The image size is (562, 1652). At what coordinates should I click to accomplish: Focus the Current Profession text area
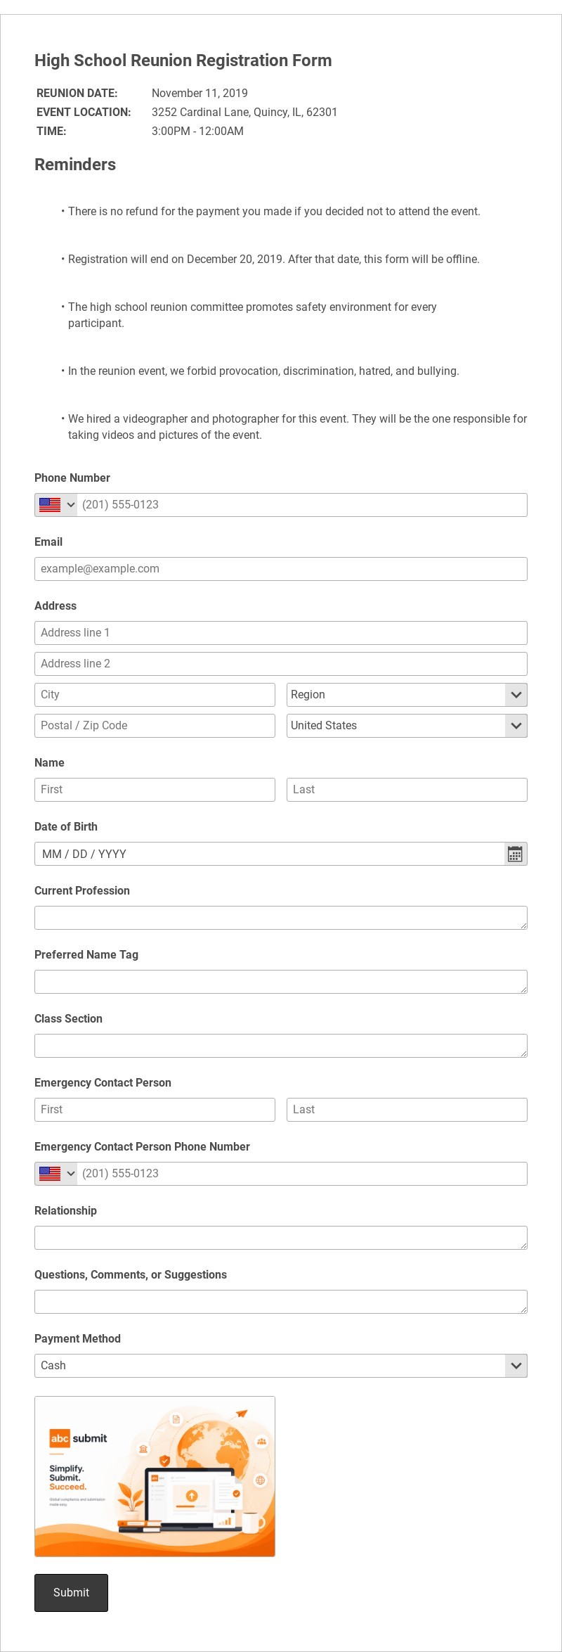(281, 918)
